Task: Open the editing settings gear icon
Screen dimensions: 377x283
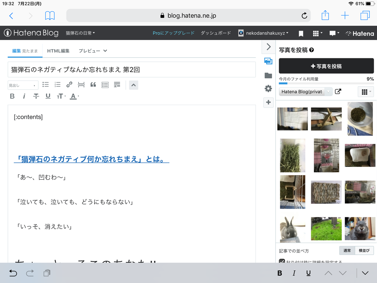Action: pos(268,88)
